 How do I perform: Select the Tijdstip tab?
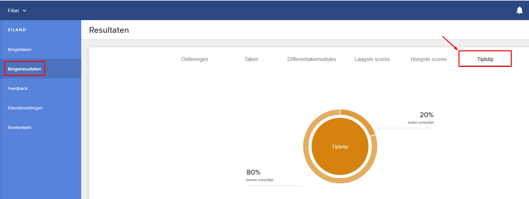[485, 59]
